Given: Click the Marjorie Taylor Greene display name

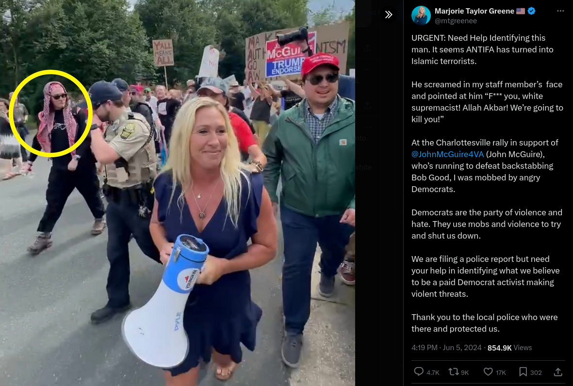Looking at the screenshot, I should point(475,11).
